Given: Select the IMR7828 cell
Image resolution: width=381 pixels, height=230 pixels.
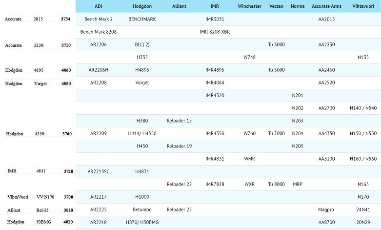Looking at the screenshot, I should tap(215, 184).
